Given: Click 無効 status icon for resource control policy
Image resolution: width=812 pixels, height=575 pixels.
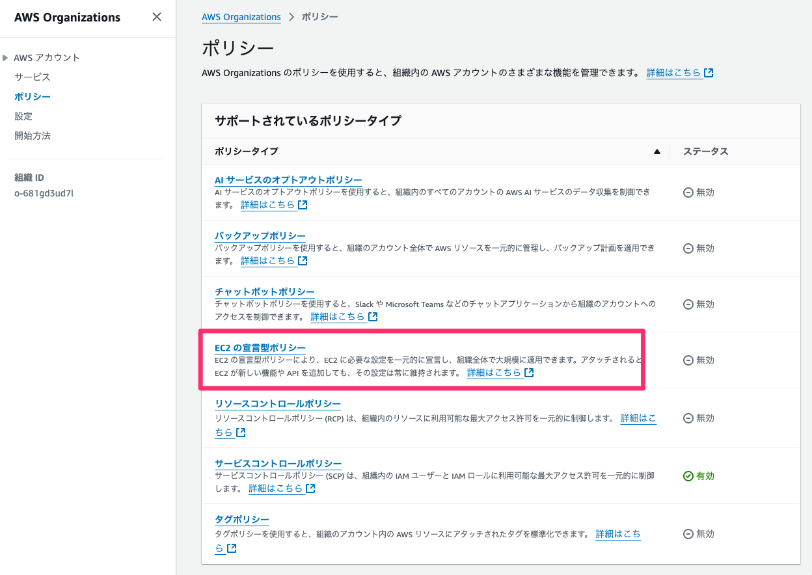Looking at the screenshot, I should click(688, 418).
